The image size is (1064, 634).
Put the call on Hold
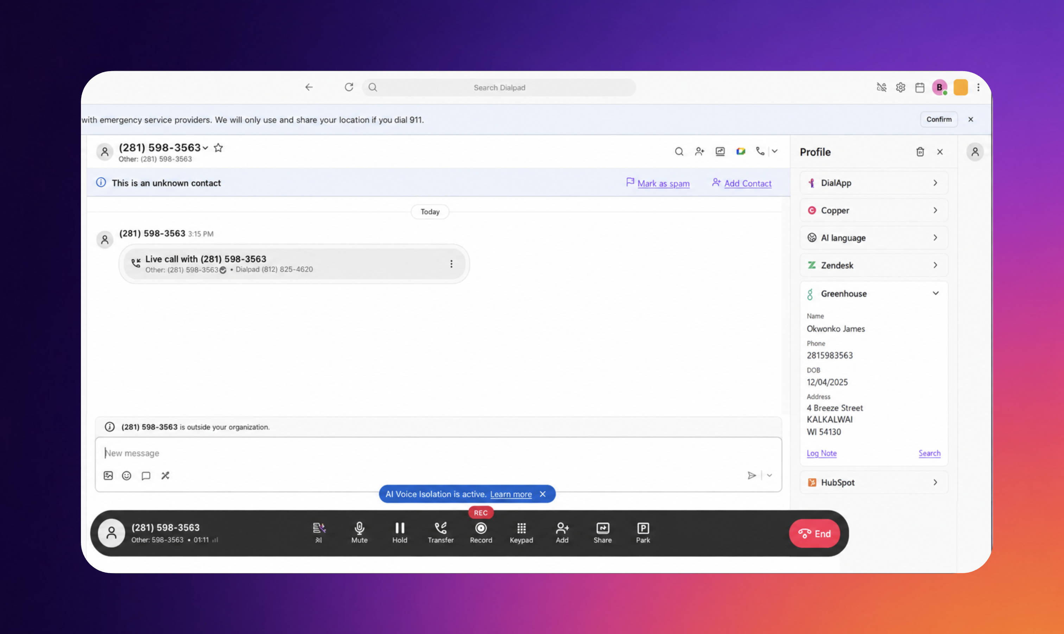coord(400,533)
